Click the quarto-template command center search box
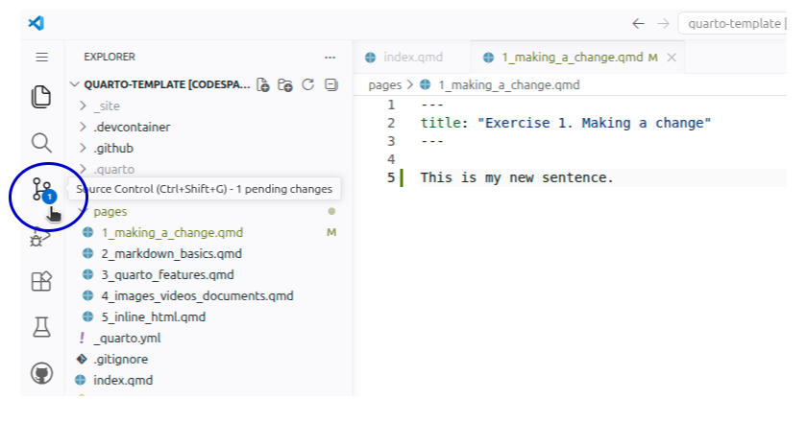This screenshot has width=807, height=422. point(733,24)
